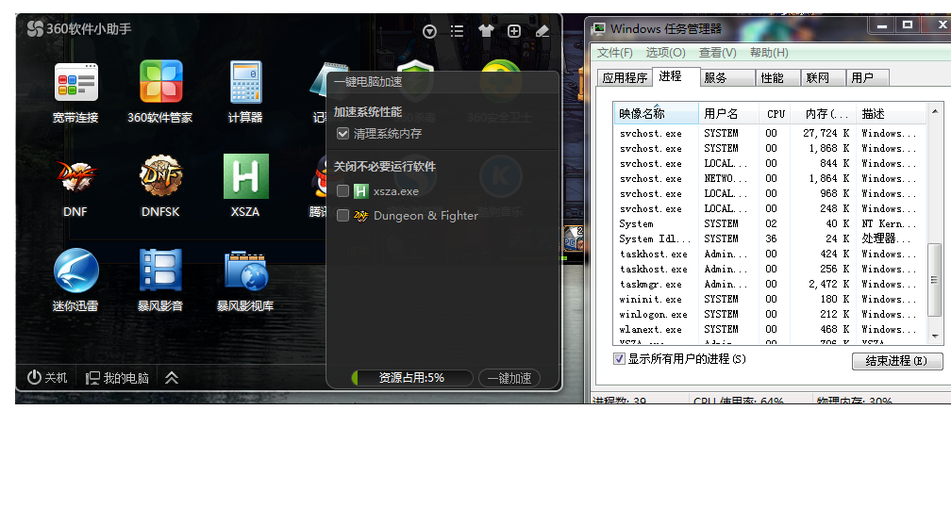Click the skin shirt icon in 360 header
The height and width of the screenshot is (509, 951).
coord(486,31)
